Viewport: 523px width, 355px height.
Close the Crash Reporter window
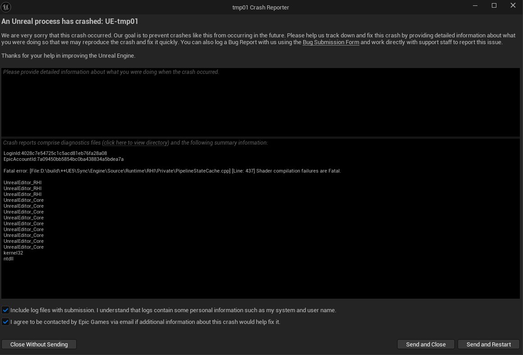point(513,6)
